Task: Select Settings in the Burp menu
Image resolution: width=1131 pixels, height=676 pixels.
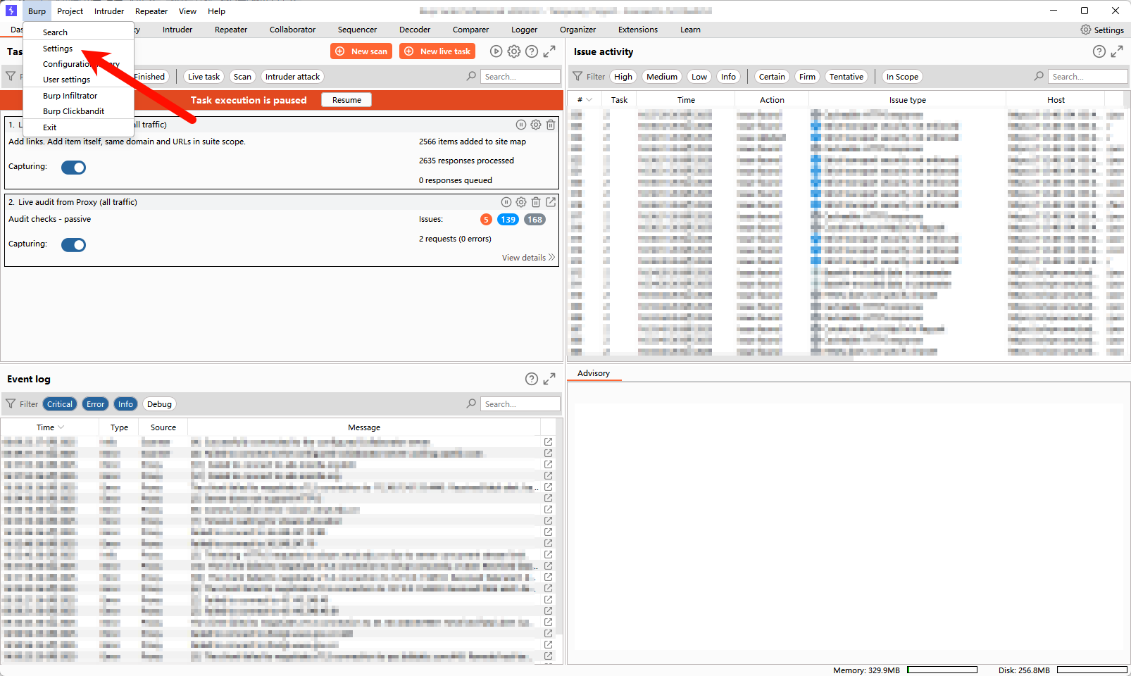Action: [x=58, y=49]
